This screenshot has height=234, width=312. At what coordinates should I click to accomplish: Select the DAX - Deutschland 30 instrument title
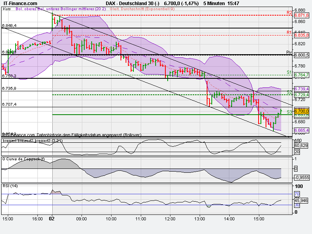133,4
